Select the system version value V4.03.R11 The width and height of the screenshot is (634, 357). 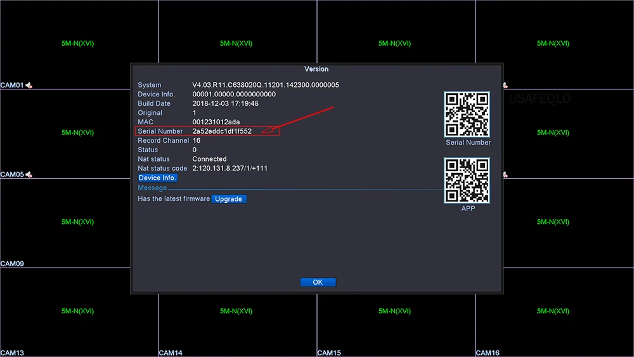[x=266, y=85]
